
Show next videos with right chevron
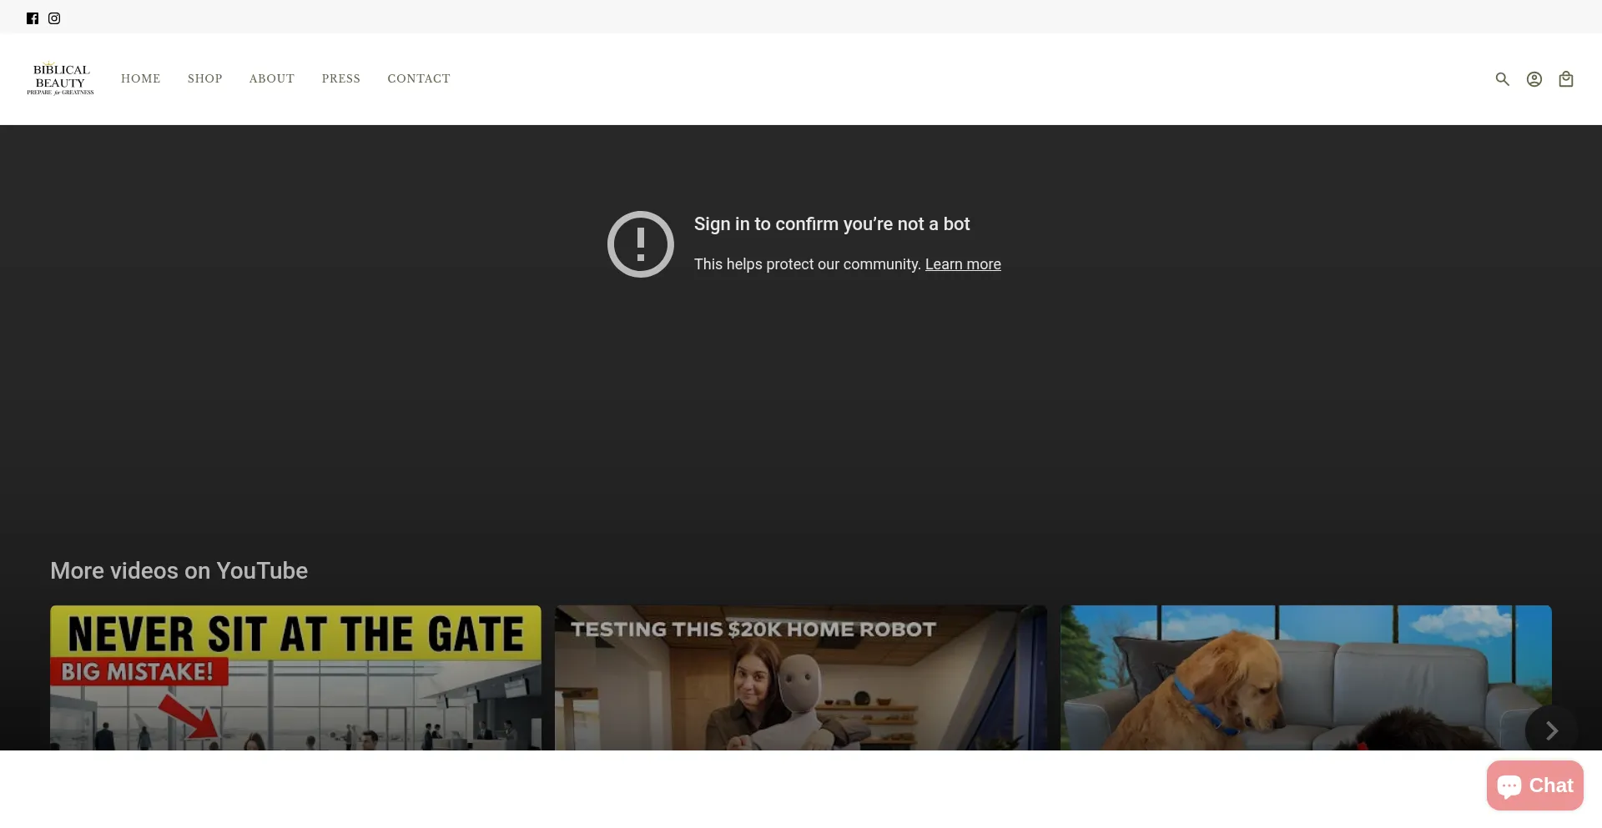tap(1550, 730)
